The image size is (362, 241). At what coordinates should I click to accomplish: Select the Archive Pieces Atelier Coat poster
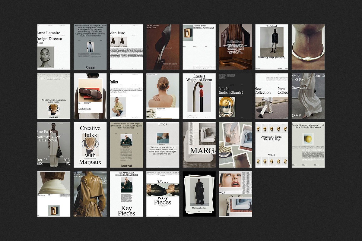[163, 47]
